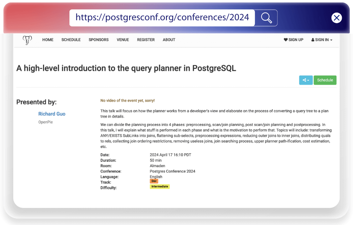Click 'Postgres Conference 2024' conference value
The height and width of the screenshot is (225, 353).
173,171
